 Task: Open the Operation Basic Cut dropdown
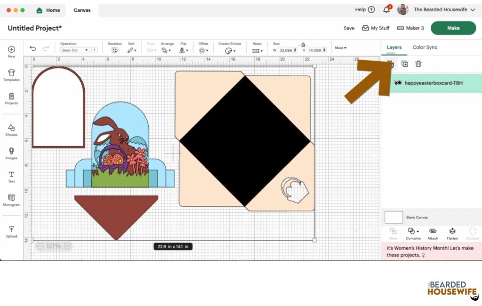(75, 50)
